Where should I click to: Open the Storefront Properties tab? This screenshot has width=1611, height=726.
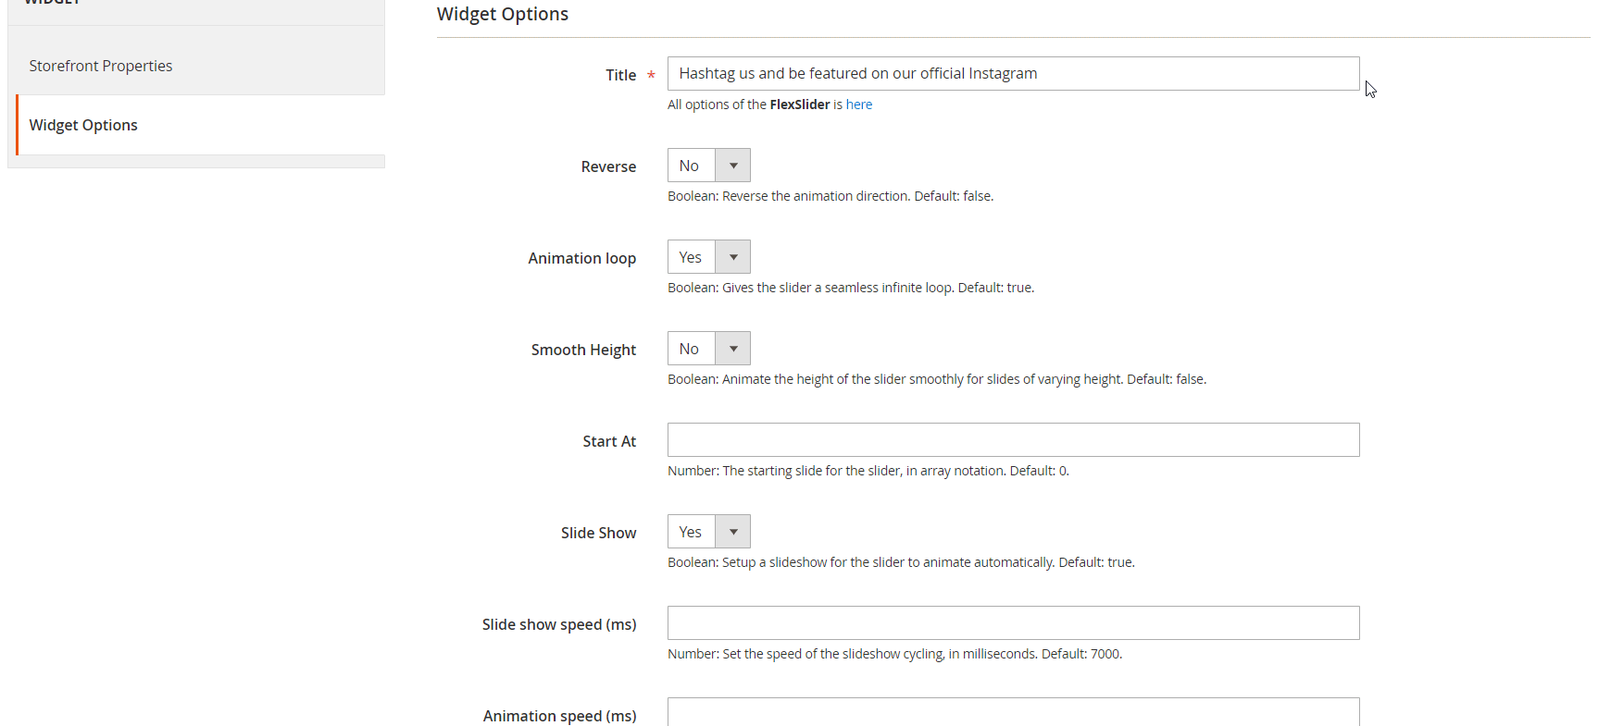[x=196, y=66]
